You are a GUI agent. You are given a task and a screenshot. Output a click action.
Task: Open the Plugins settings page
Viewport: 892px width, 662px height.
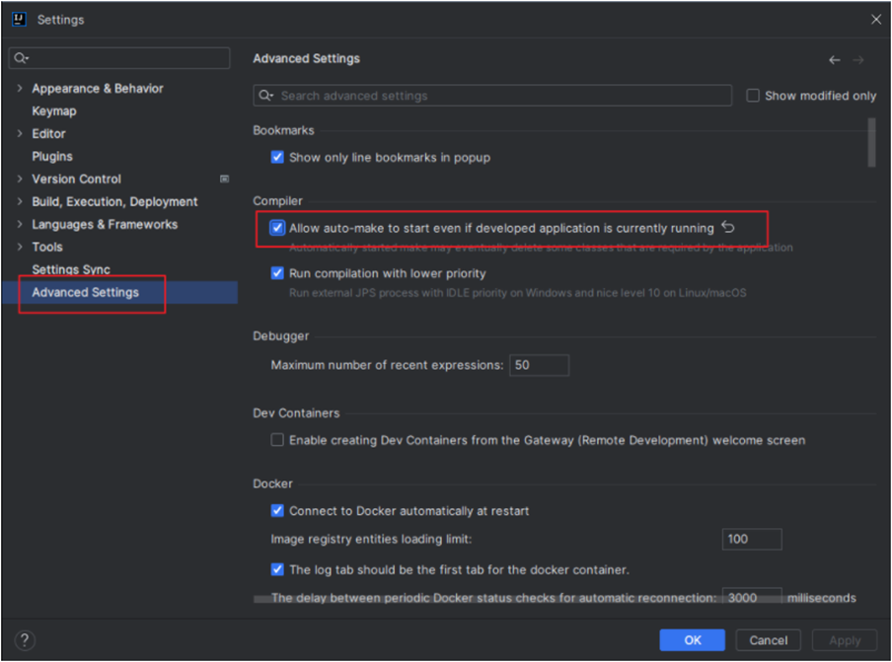click(52, 157)
